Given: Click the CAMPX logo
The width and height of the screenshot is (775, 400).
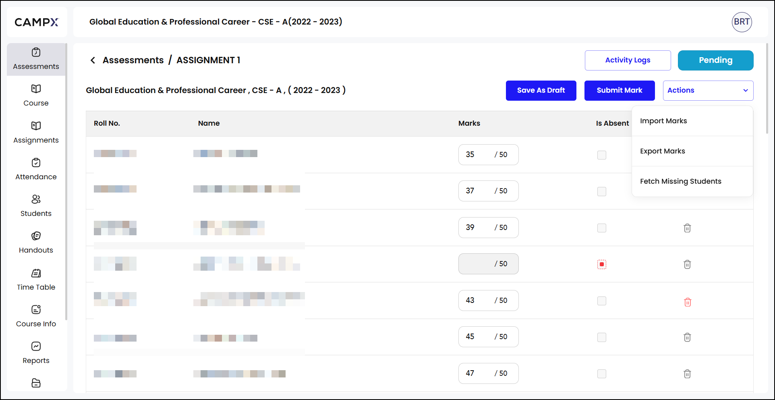Looking at the screenshot, I should pos(37,22).
